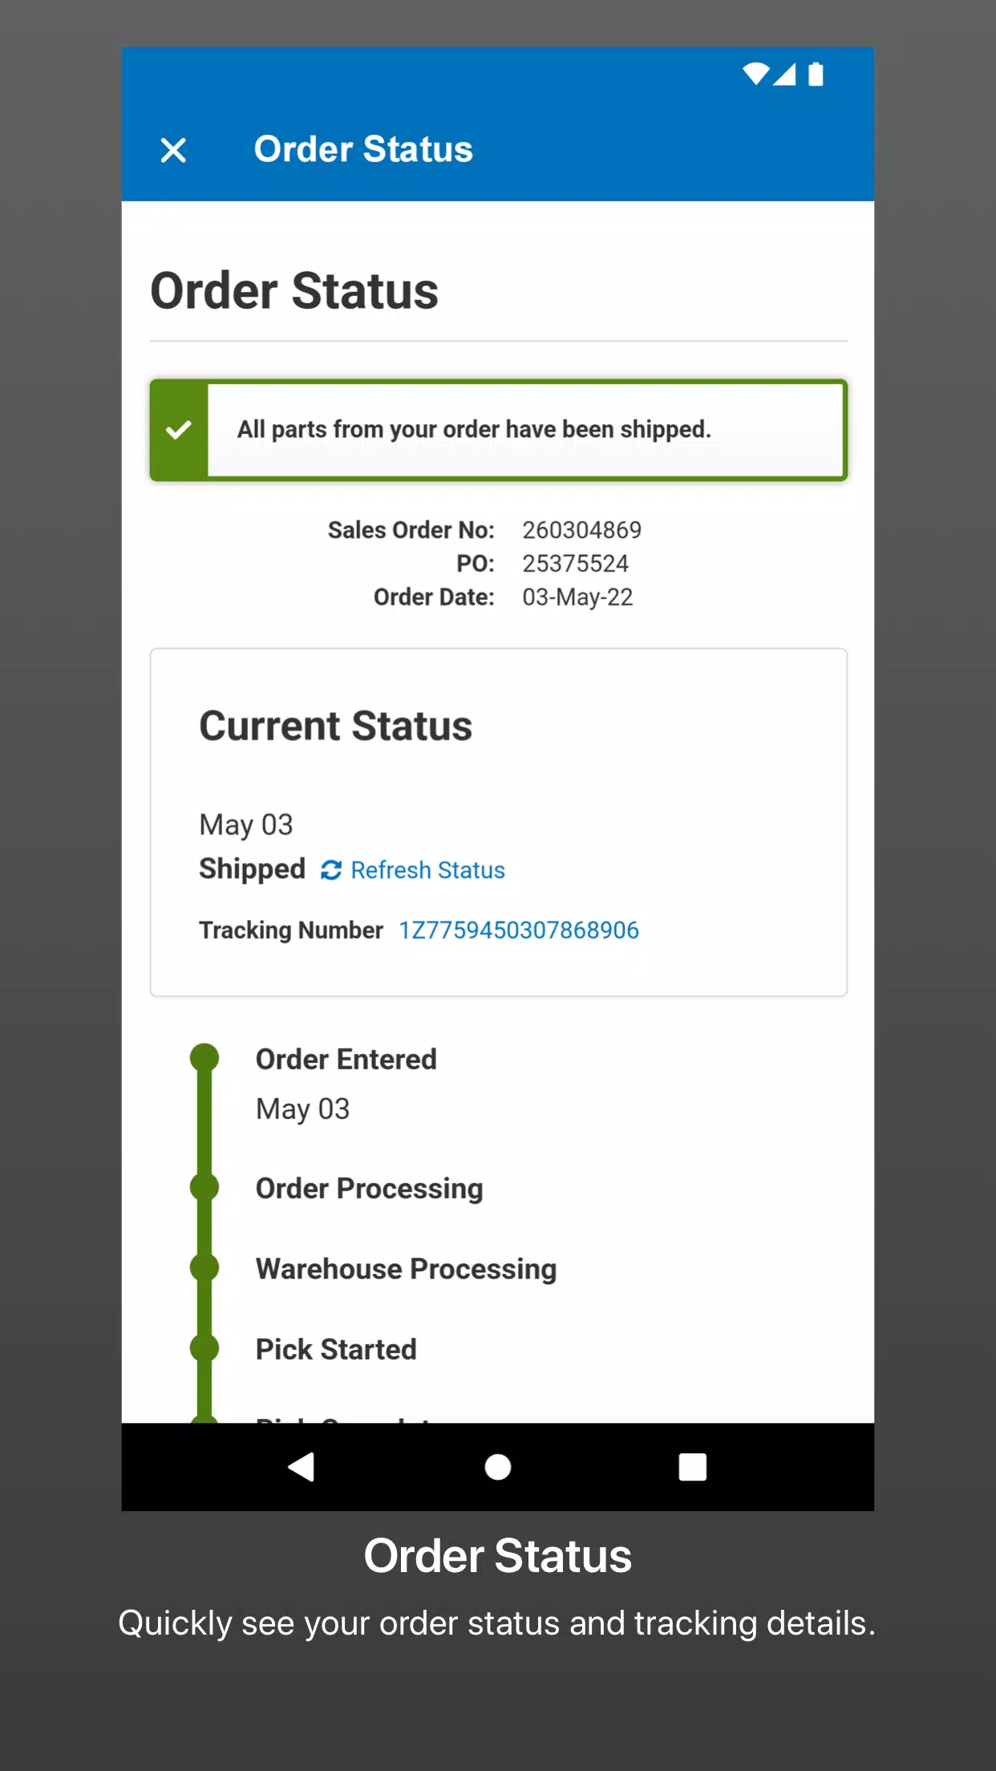This screenshot has width=996, height=1771.
Task: Close the Order Status screen with X
Action: [173, 150]
